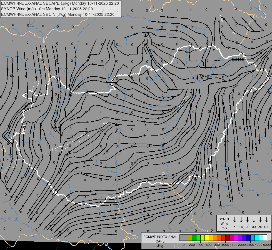Click the 100 speed label in wind legend
Image resolution: width=272 pixels, height=250 pixels.
(267, 227)
